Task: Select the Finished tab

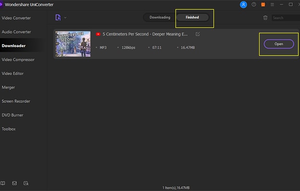Action: point(192,17)
